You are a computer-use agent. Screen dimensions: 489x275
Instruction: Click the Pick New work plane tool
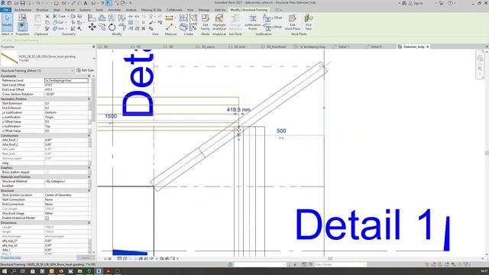point(309,22)
